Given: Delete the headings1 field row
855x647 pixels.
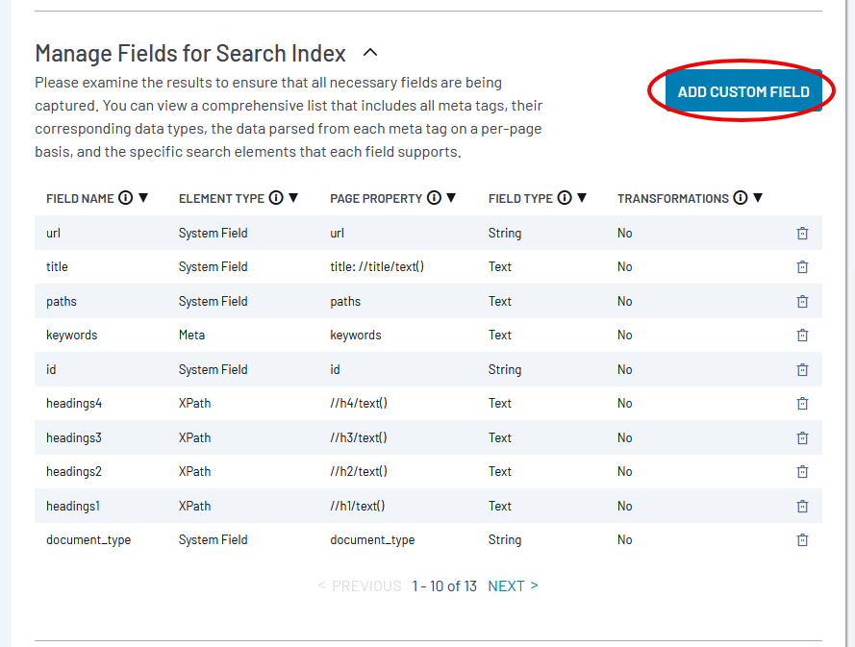Looking at the screenshot, I should click(802, 506).
